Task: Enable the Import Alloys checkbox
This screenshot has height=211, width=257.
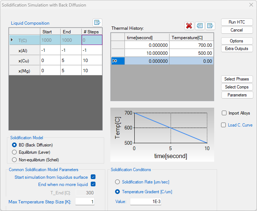Action: [x=224, y=113]
